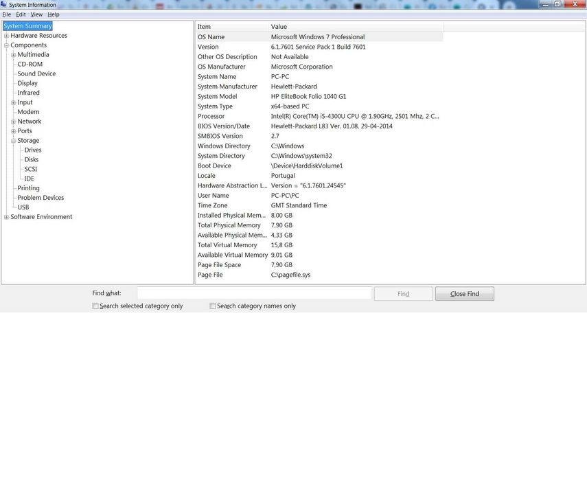Tick 'Search selected category only' checkbox
The image size is (587, 480).
[x=95, y=306]
